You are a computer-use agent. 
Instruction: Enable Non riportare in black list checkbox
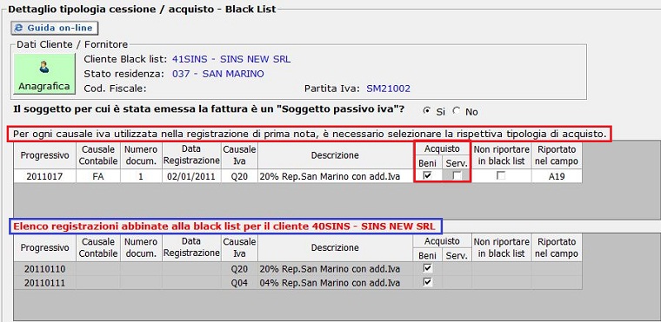pos(501,176)
